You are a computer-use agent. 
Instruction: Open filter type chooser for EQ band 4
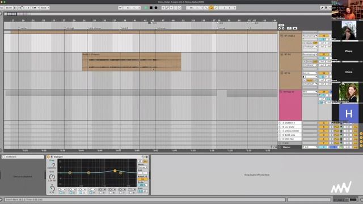[92, 189]
